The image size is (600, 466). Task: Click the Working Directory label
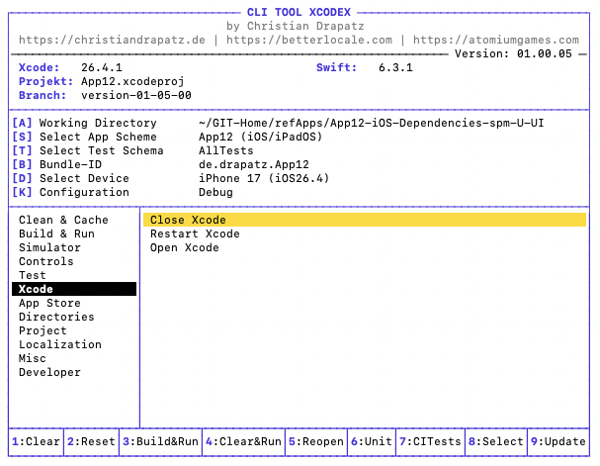click(x=98, y=123)
